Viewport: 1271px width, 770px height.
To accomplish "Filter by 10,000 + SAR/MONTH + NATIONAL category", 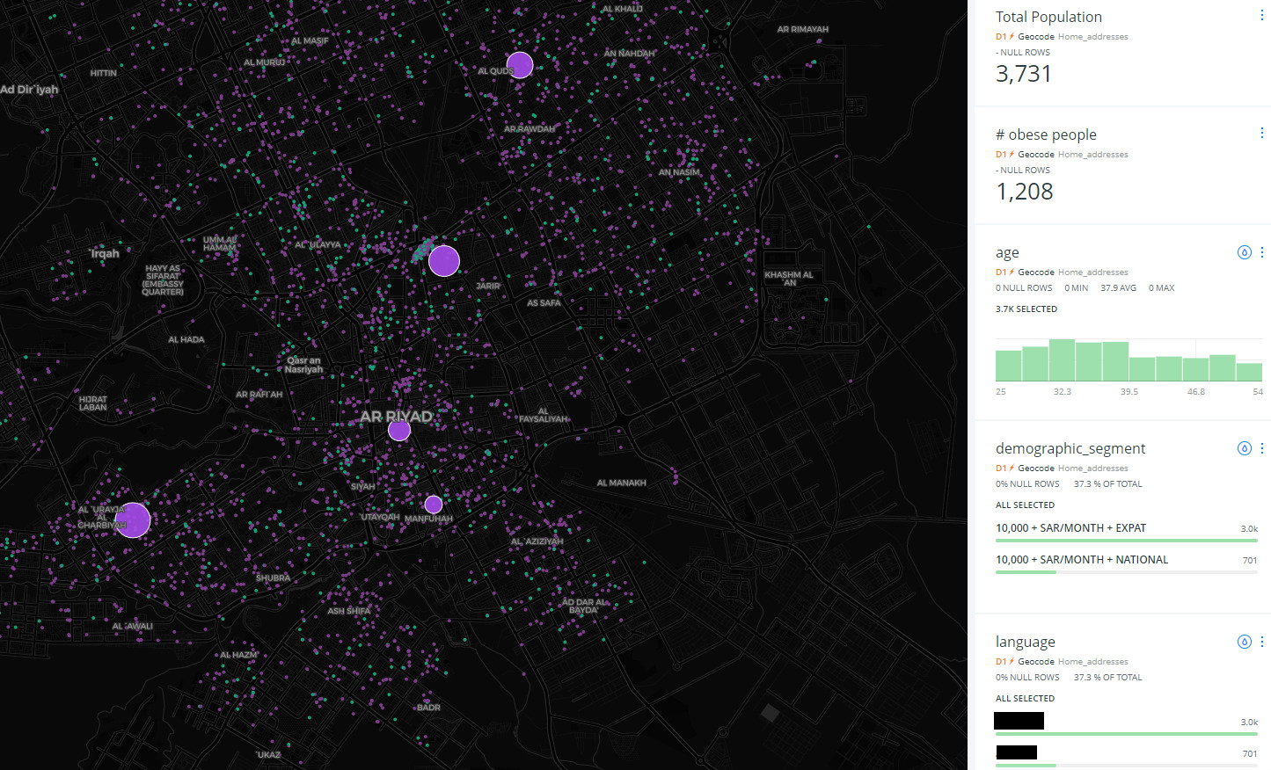I will (x=1081, y=560).
